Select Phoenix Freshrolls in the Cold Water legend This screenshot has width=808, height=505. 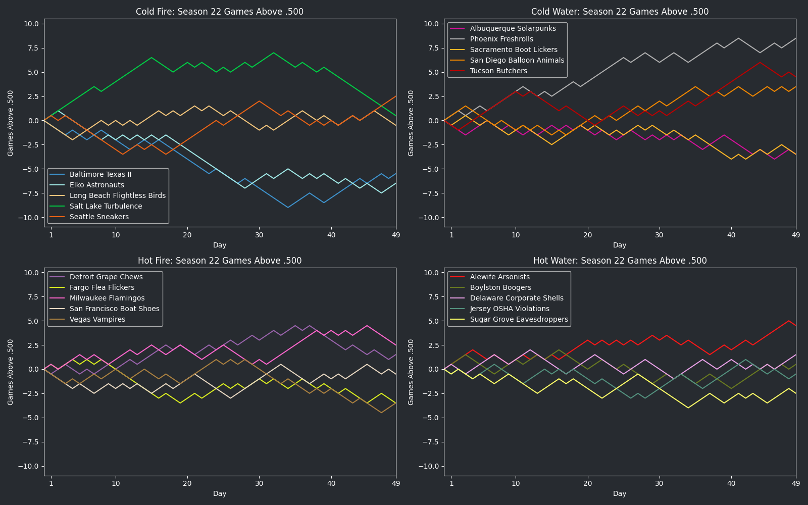tap(501, 39)
